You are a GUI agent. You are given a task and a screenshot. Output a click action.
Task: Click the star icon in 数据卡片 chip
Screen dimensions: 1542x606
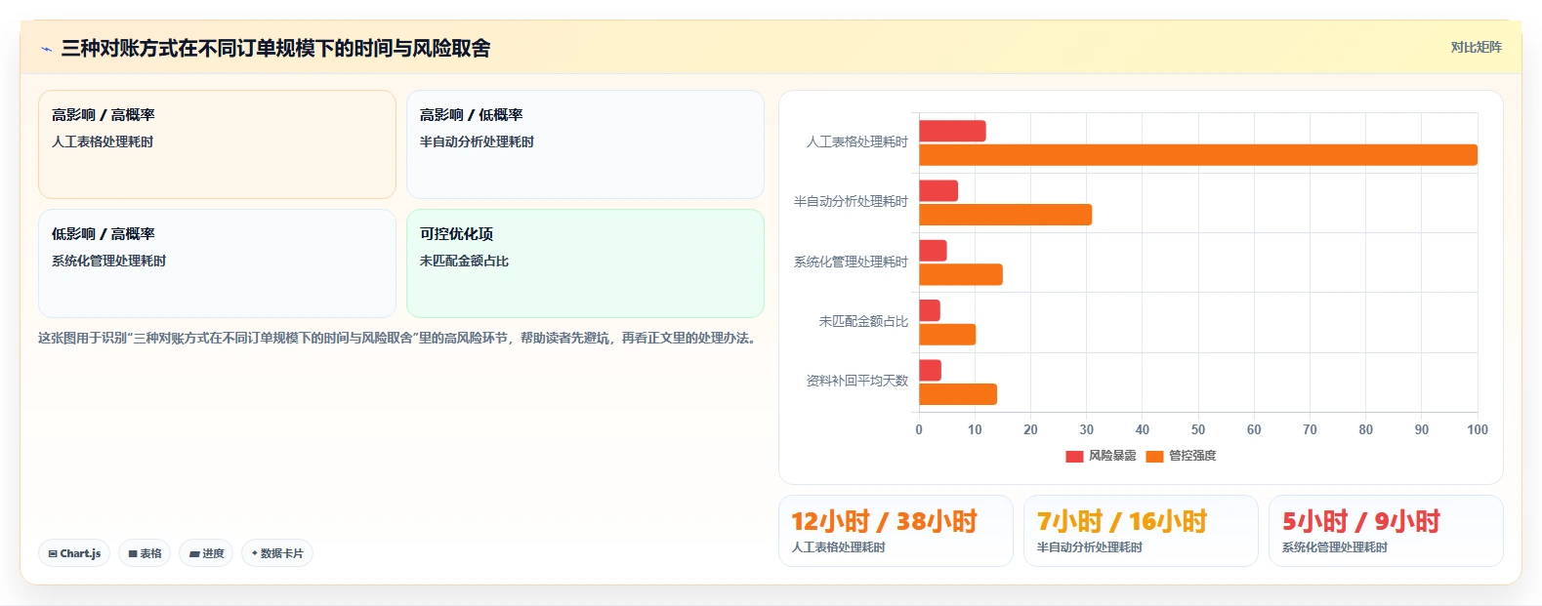click(255, 553)
